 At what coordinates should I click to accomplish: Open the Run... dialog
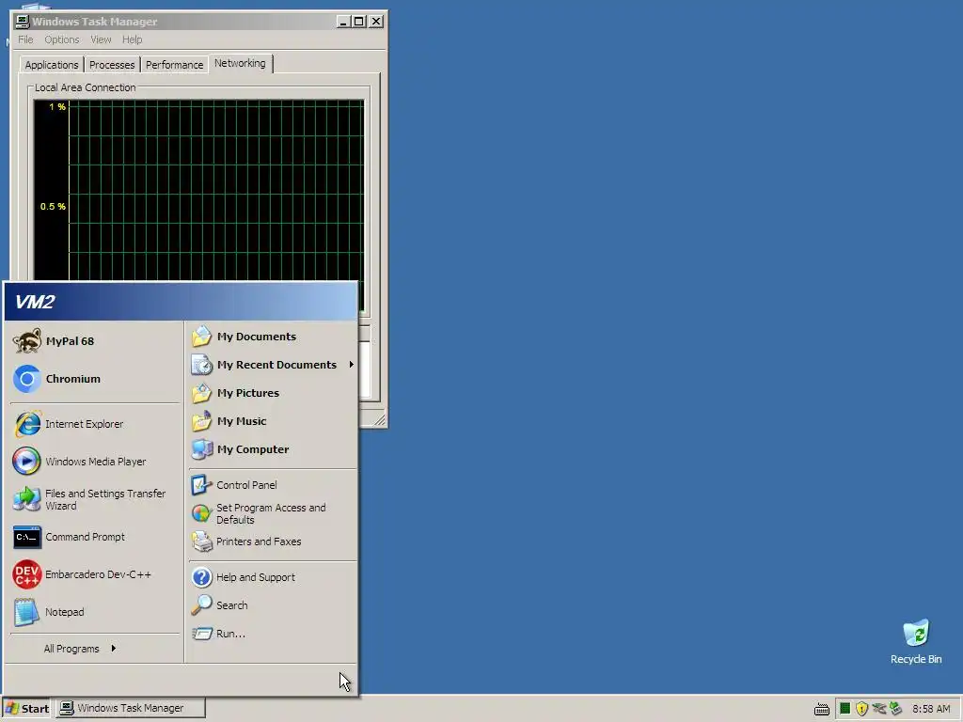click(273, 634)
